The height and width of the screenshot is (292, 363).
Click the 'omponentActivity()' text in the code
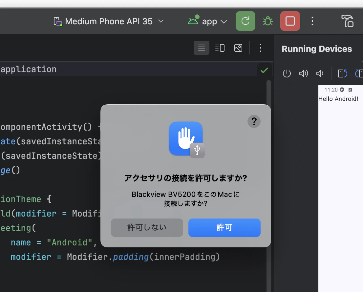(x=46, y=127)
